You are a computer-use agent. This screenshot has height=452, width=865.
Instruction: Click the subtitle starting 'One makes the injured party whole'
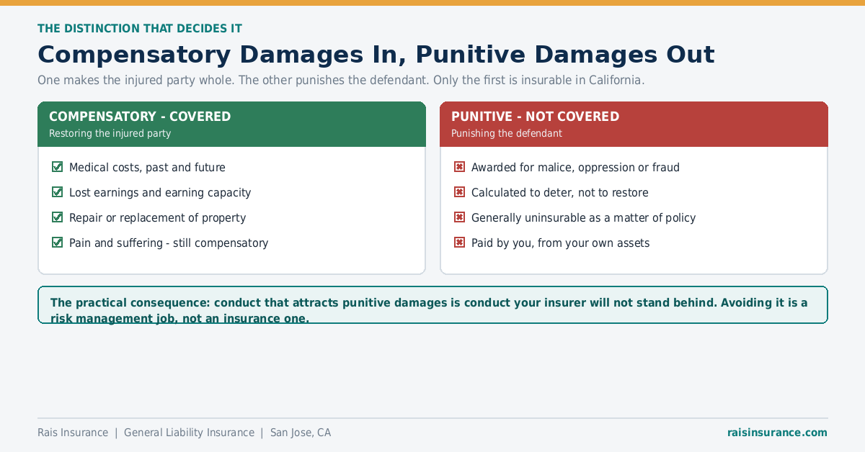pyautogui.click(x=341, y=80)
